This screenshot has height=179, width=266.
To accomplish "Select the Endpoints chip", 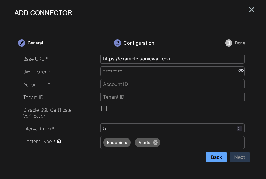I will (117, 143).
